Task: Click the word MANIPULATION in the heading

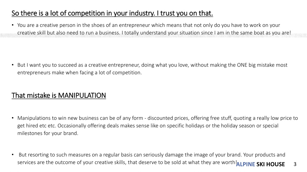Action: 82,95
